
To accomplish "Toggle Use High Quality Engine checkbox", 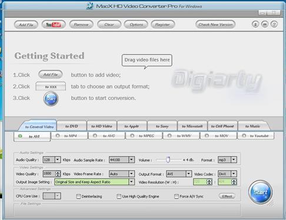I will [x=119, y=196].
